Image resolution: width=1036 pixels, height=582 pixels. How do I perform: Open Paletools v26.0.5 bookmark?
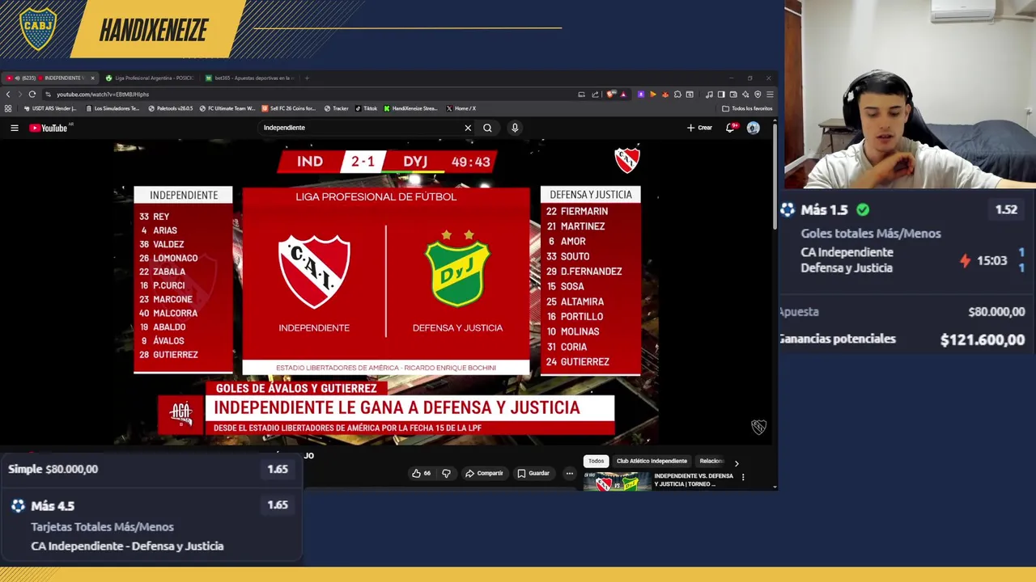170,108
